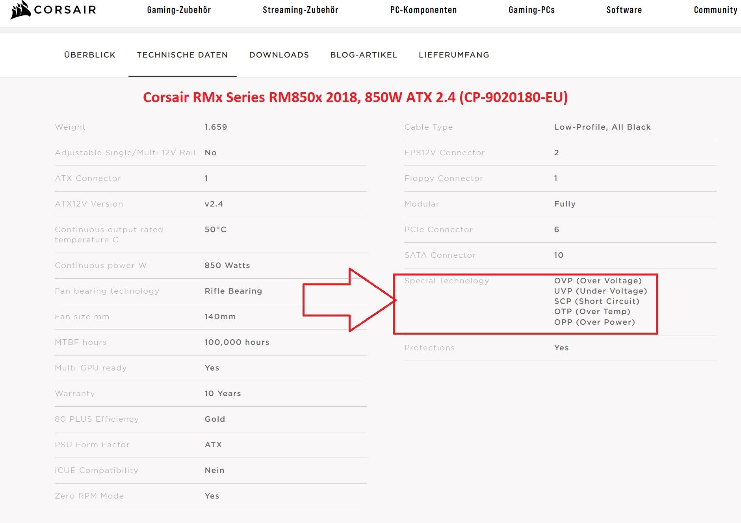Click the PSU Form Factor label
Viewport: 741px width, 523px height.
click(x=92, y=445)
